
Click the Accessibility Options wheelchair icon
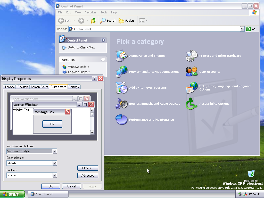click(x=192, y=104)
